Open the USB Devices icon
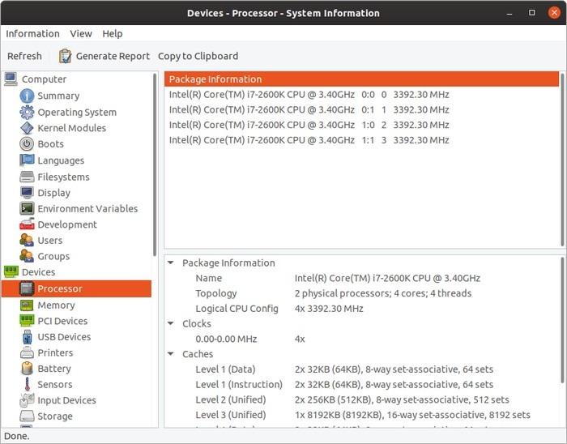The image size is (567, 444). [27, 337]
